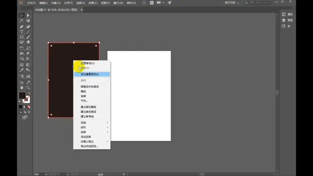Select the Direct Selection tool

(28, 15)
